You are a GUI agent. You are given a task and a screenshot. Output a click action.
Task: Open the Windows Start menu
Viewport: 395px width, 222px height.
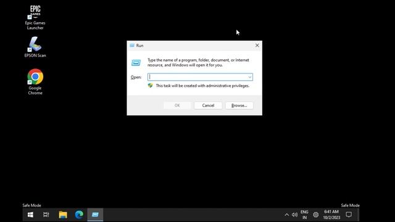point(30,215)
